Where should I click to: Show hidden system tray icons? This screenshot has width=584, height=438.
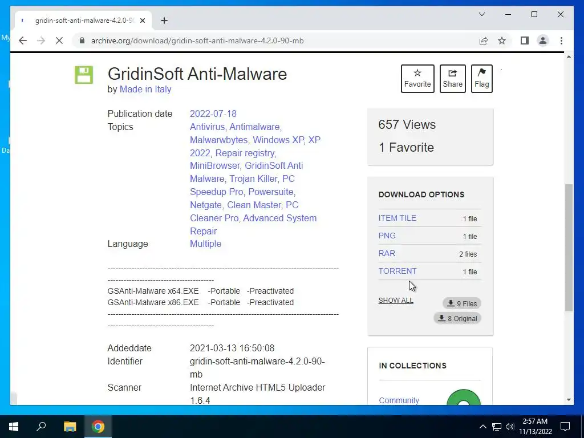482,427
